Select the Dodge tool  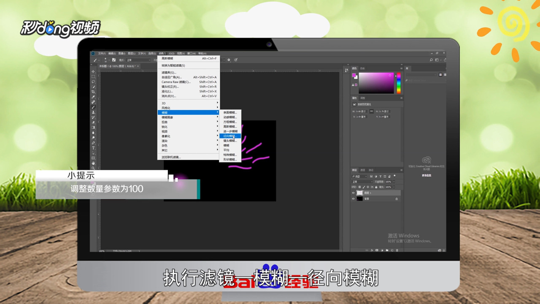coord(93,138)
